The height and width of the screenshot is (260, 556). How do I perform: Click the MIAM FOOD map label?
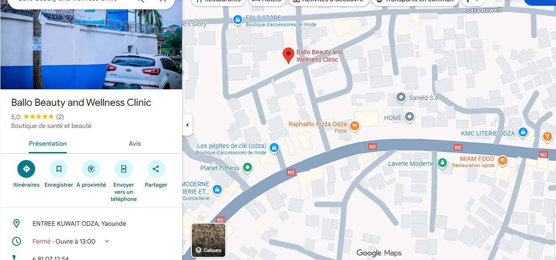477,159
